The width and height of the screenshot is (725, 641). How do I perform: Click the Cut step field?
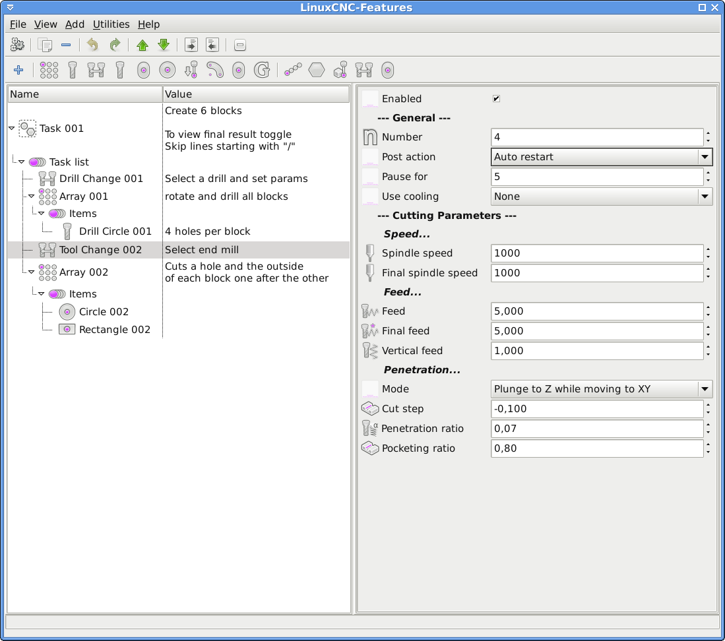click(597, 409)
